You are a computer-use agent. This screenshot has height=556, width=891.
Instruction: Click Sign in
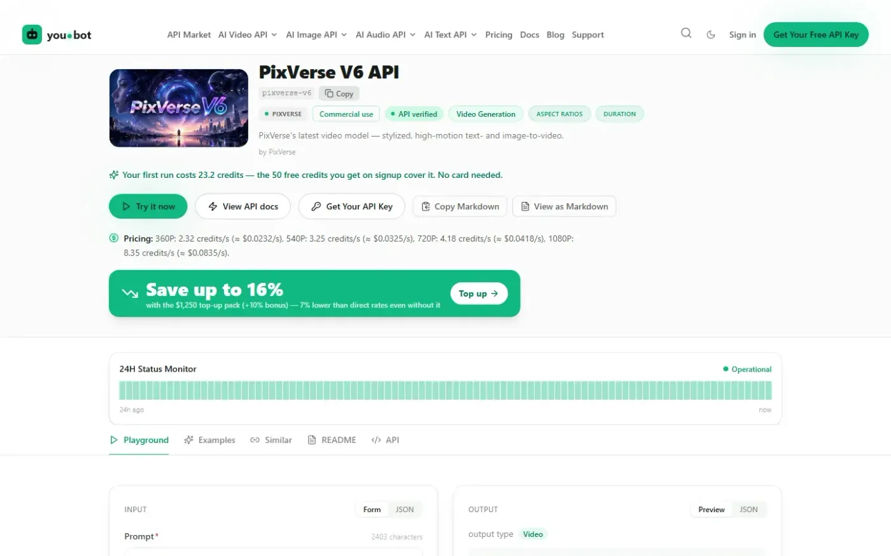tap(743, 35)
